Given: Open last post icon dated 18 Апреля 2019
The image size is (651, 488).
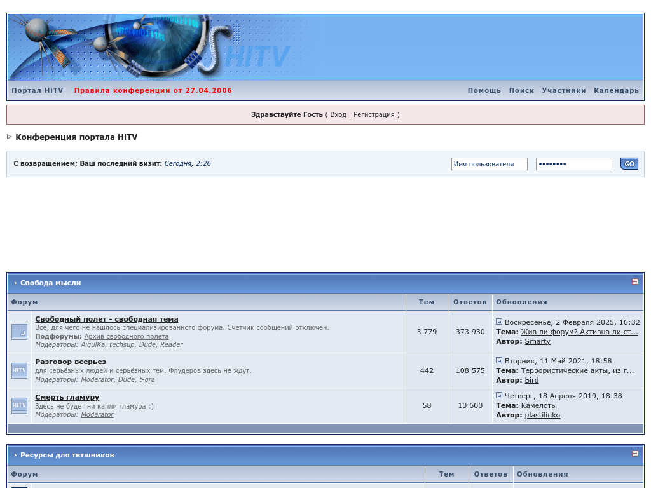Looking at the screenshot, I should click(499, 396).
